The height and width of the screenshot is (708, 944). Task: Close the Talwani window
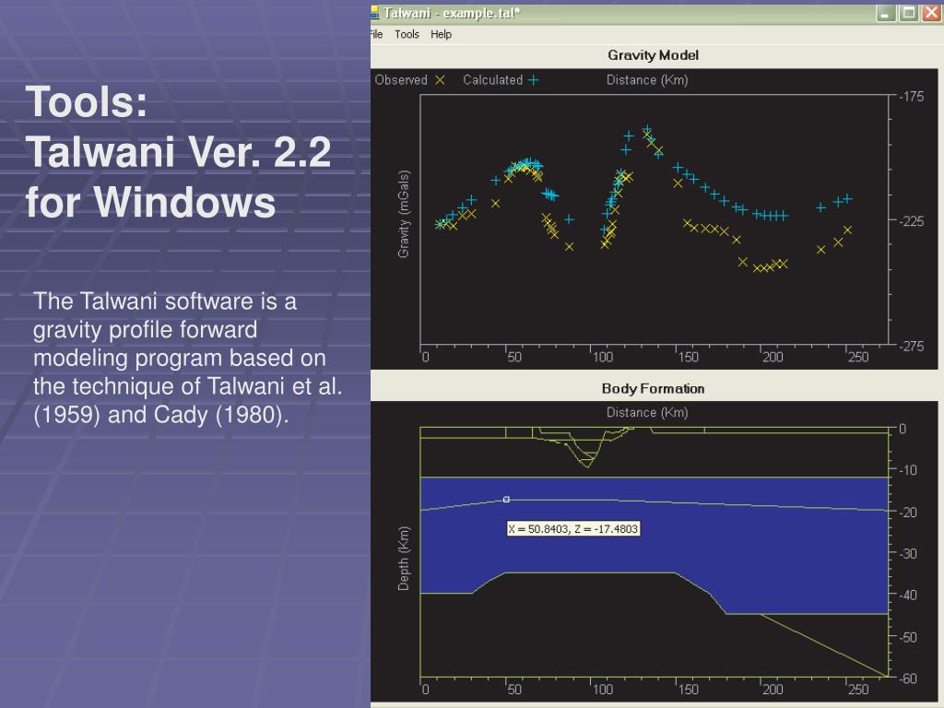click(x=931, y=13)
